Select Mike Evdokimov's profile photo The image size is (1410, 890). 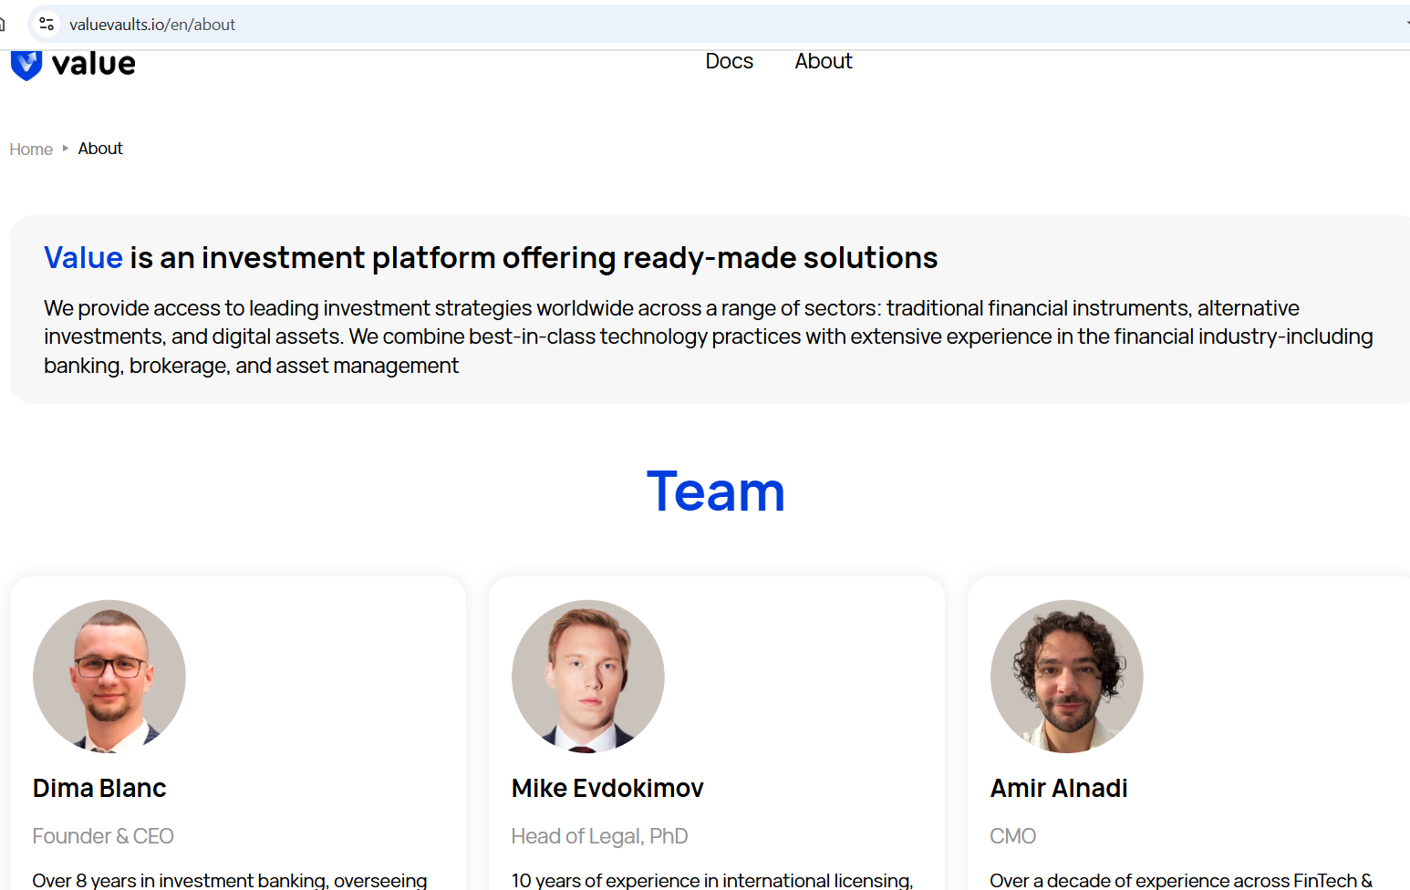coord(588,676)
